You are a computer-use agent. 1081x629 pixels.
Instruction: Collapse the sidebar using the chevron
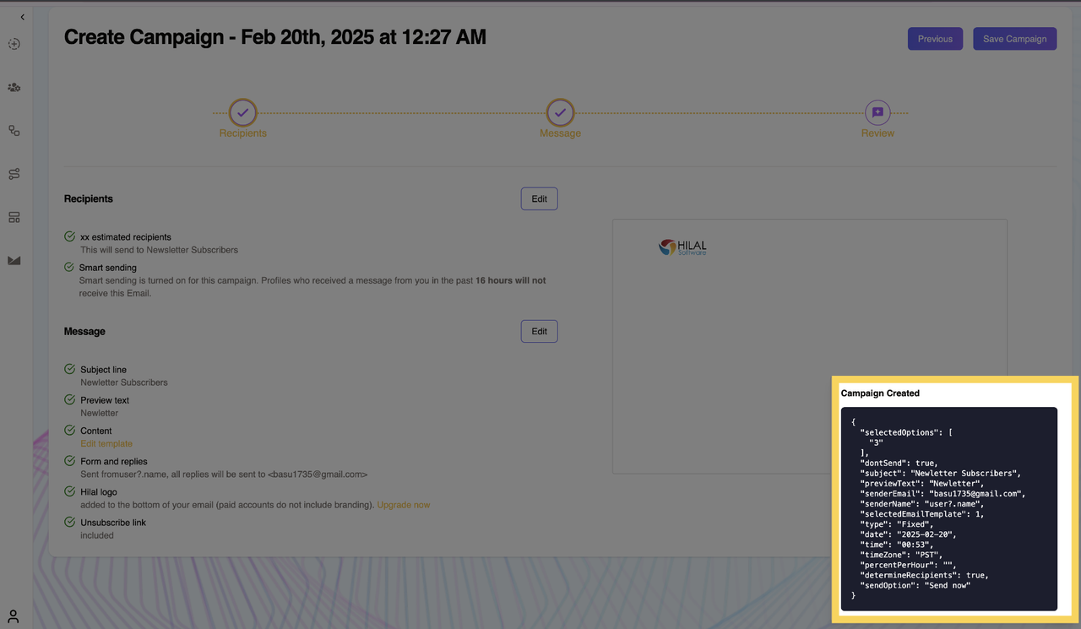pyautogui.click(x=22, y=16)
